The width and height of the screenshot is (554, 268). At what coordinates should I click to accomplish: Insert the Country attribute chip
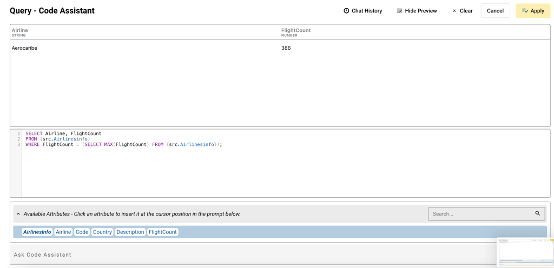point(102,232)
